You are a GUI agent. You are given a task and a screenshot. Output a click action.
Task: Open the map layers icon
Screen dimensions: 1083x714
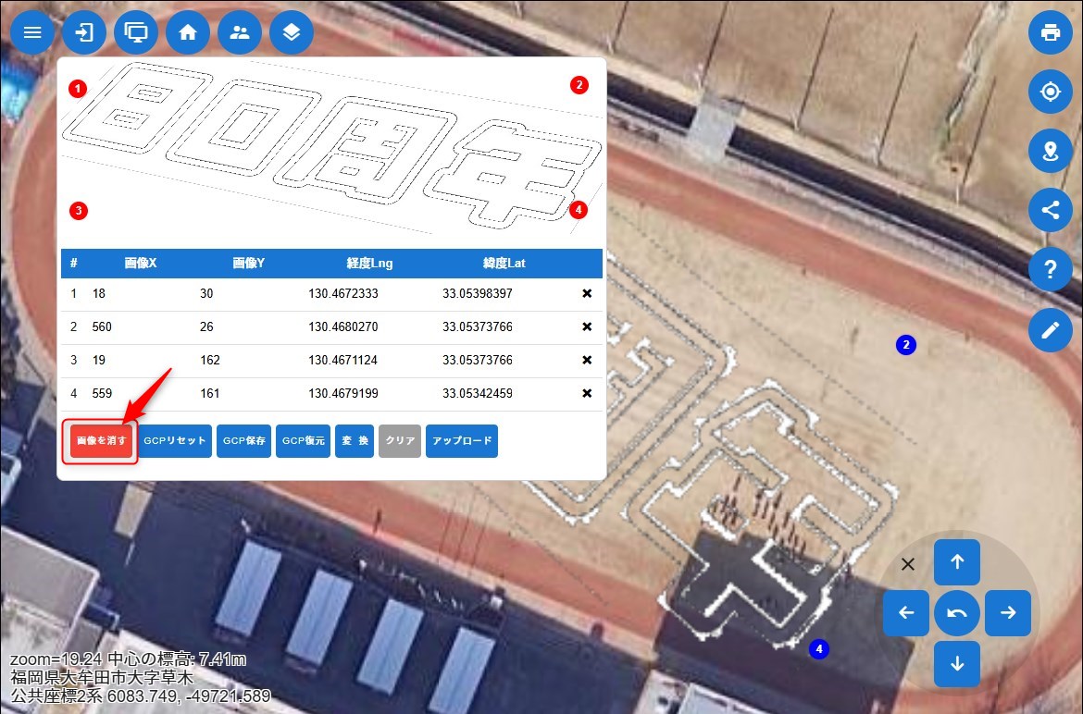[x=292, y=32]
